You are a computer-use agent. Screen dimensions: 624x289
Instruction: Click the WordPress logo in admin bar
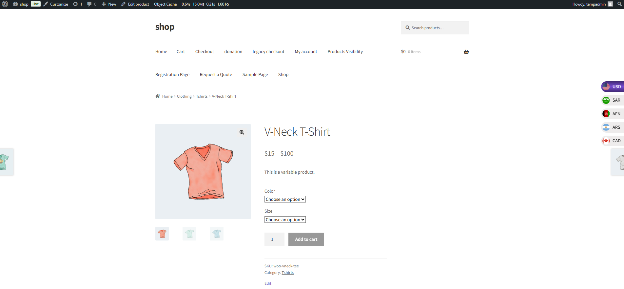pyautogui.click(x=5, y=4)
